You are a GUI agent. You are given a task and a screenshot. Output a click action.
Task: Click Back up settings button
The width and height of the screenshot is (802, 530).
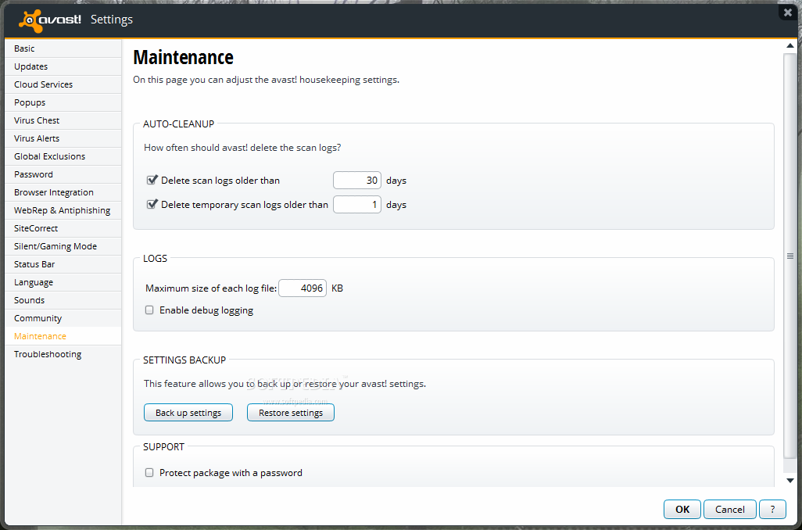[x=188, y=412]
